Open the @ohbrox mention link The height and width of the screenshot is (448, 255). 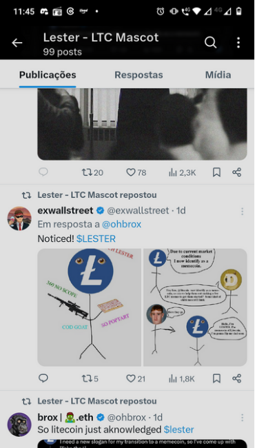click(x=122, y=224)
